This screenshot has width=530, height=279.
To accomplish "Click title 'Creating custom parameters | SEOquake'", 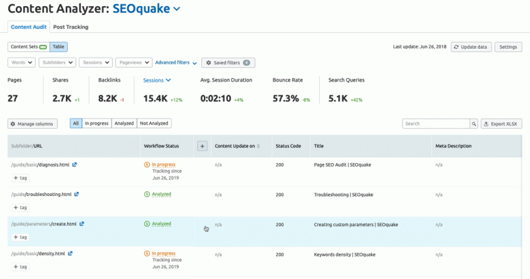I will [x=356, y=225].
